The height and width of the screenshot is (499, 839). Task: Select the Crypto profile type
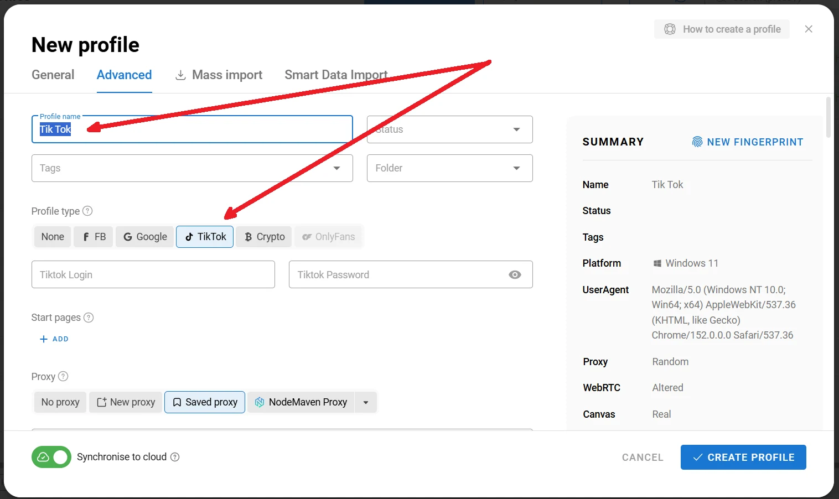click(x=264, y=237)
